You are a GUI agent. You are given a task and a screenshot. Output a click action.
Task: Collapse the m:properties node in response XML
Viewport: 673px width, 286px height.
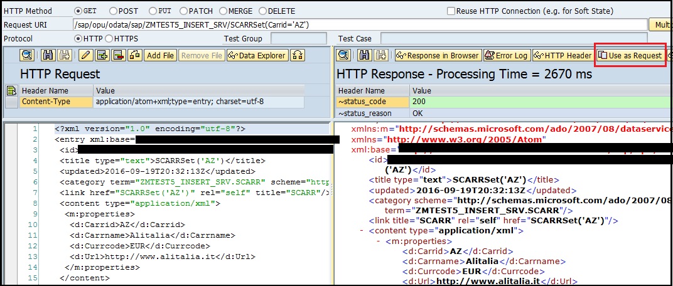click(379, 241)
